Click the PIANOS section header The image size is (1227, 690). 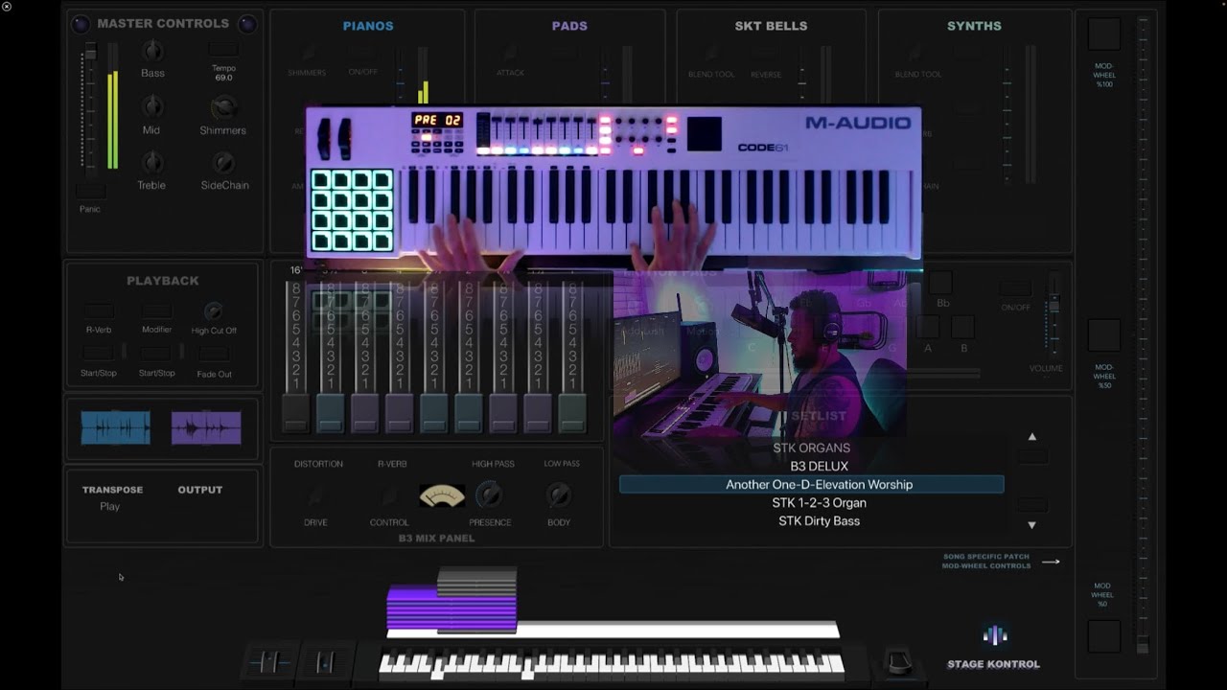tap(368, 26)
